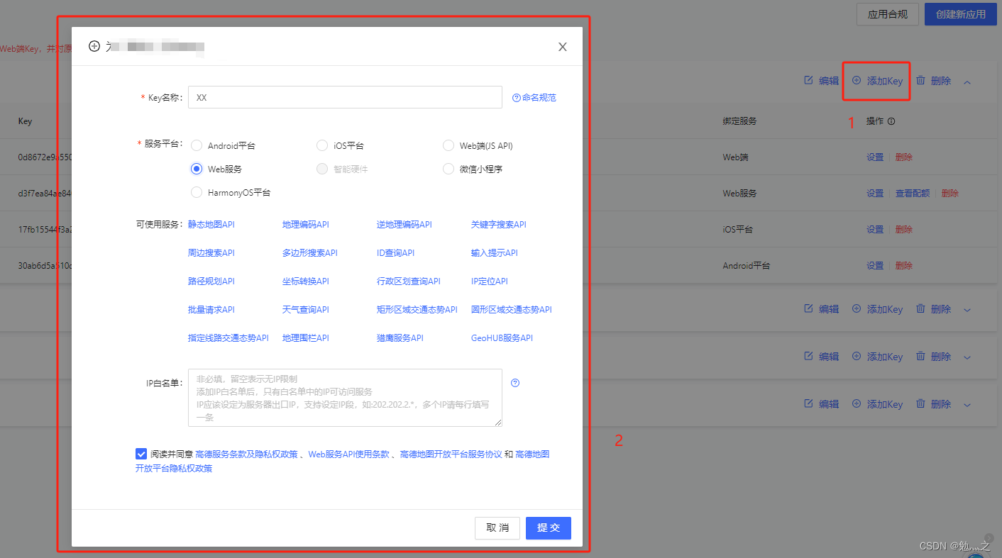Expand the last application with down chevron
Screen dimensions: 1002x558
pos(967,404)
